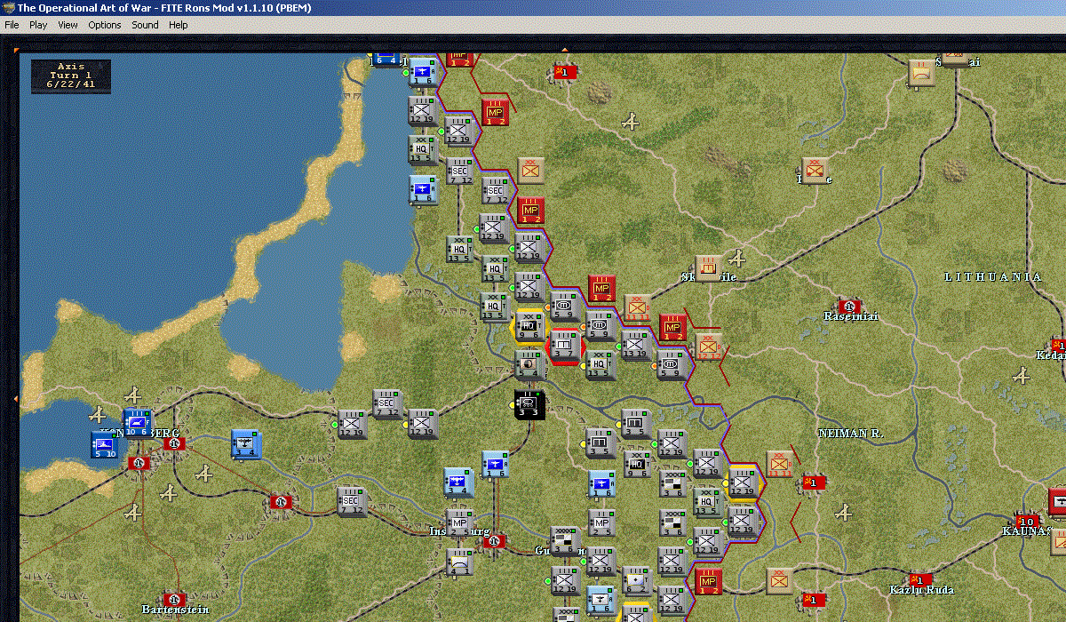Click the map scroll arrow on the left edge

pyautogui.click(x=14, y=399)
